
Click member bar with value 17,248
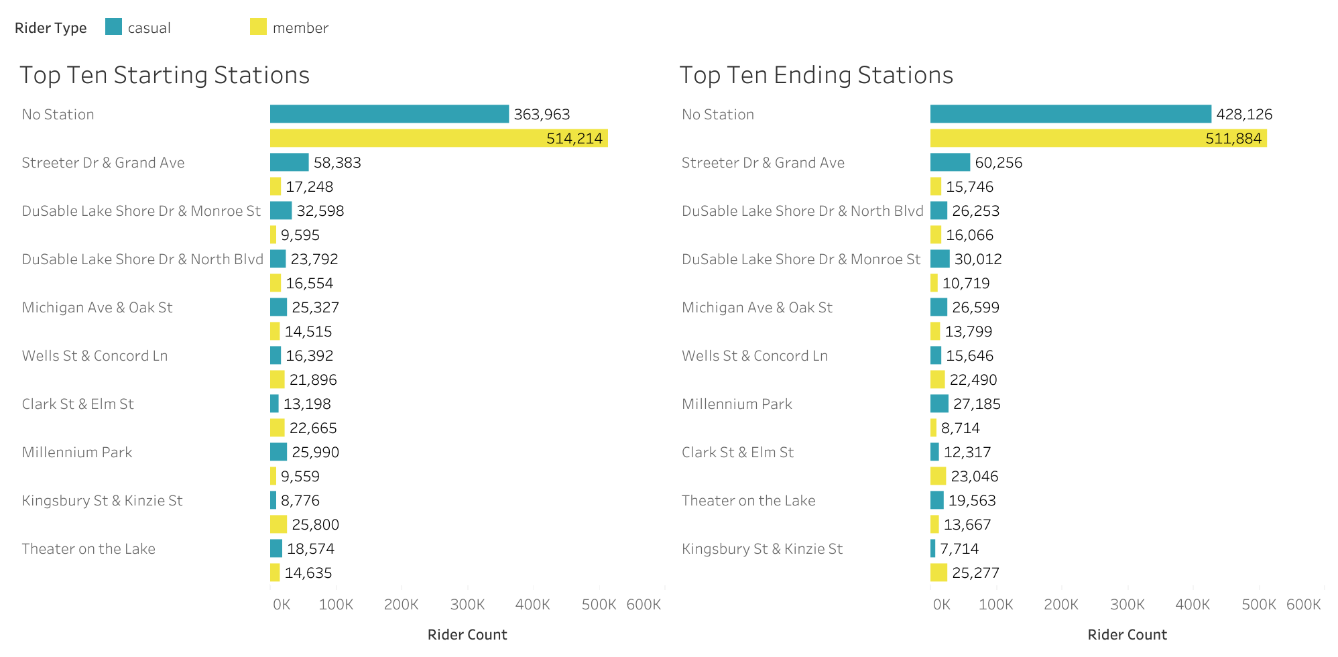276,186
